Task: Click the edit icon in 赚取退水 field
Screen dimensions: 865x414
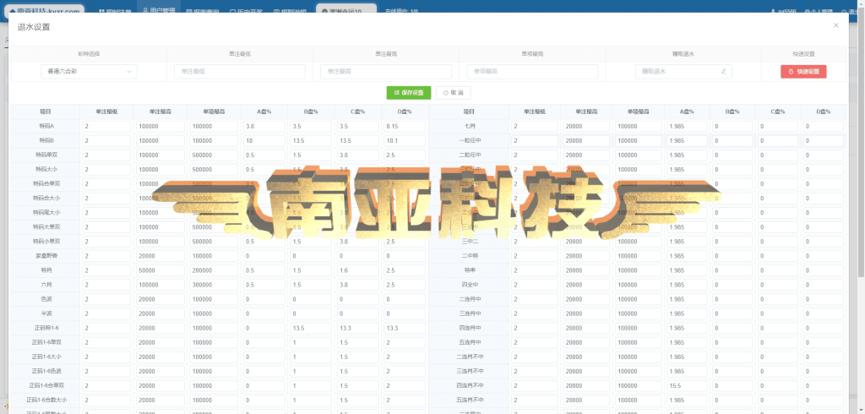Action: (723, 72)
